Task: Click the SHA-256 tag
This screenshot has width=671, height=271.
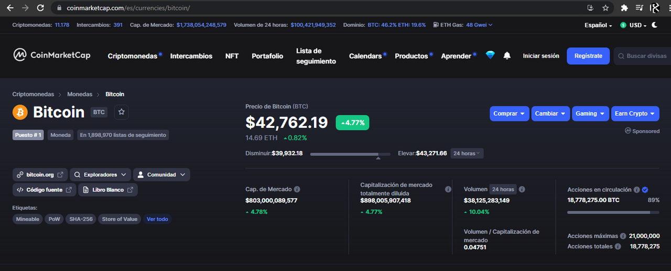Action: pyautogui.click(x=81, y=219)
